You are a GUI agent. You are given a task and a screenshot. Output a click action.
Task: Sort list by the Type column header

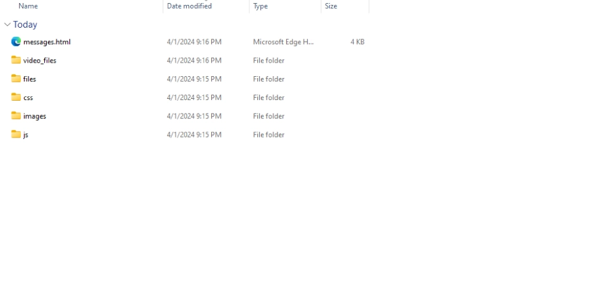260,6
